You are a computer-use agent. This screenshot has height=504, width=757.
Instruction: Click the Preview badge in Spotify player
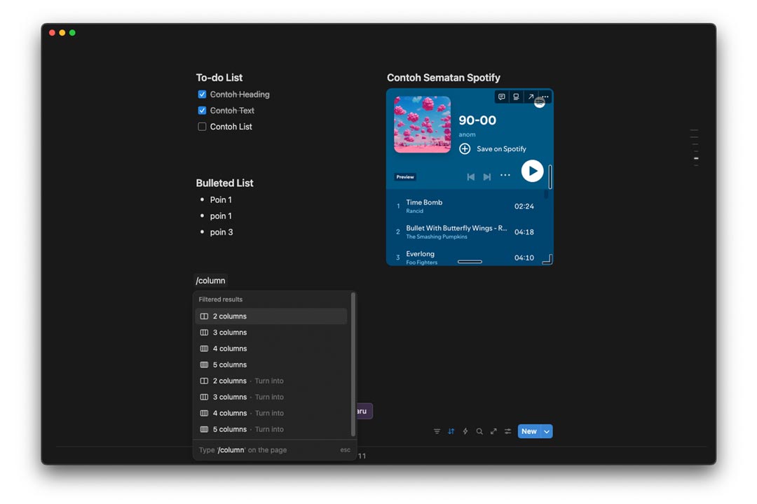(405, 177)
